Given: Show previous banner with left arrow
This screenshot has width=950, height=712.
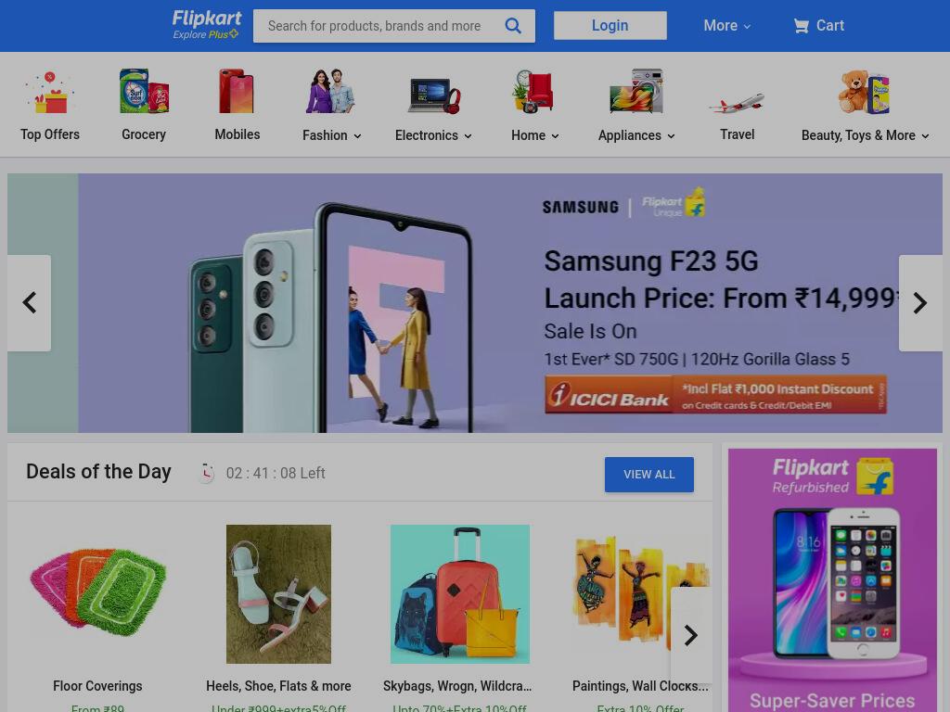Looking at the screenshot, I should point(29,303).
